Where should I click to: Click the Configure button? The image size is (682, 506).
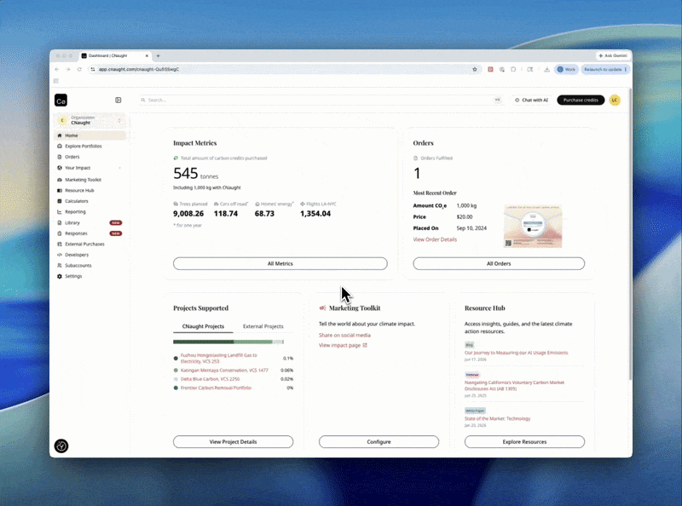379,441
